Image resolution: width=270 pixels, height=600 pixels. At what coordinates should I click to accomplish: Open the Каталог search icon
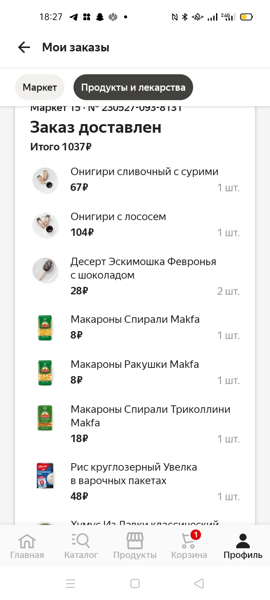tap(81, 541)
